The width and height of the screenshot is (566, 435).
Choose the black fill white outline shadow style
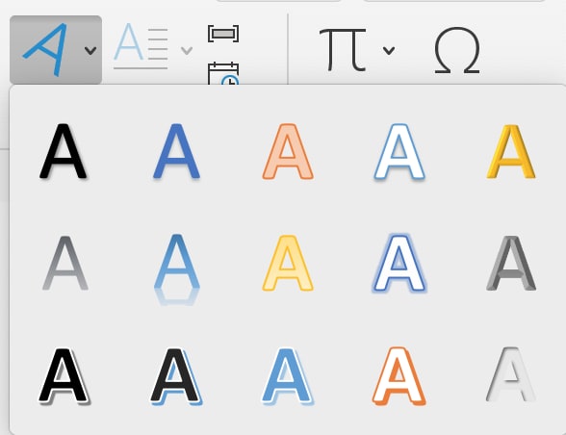[x=64, y=375]
